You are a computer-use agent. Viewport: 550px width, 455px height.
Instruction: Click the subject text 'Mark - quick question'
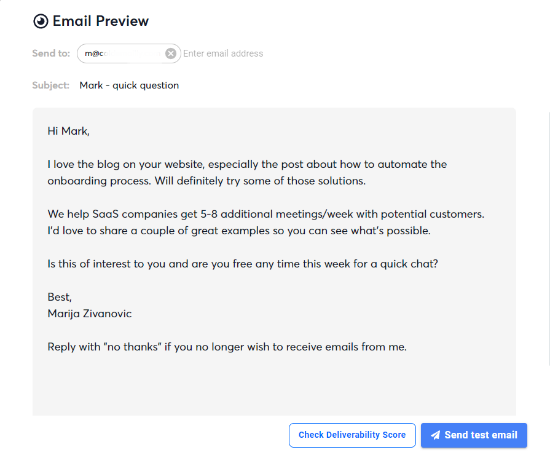tap(129, 85)
